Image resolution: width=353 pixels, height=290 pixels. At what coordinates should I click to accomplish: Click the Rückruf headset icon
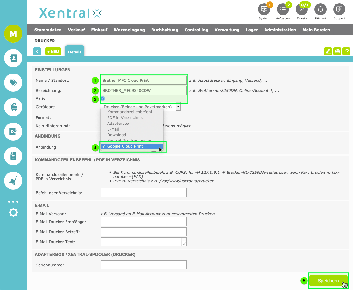320,10
